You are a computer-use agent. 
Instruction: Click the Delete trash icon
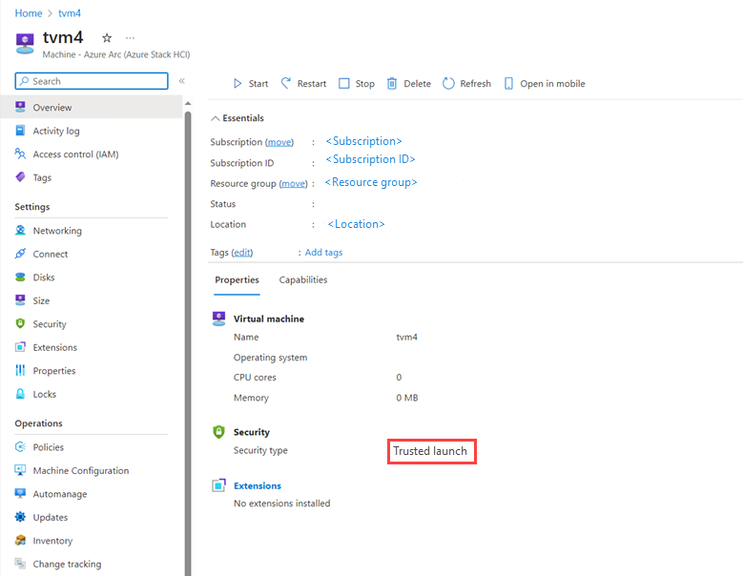coord(392,84)
